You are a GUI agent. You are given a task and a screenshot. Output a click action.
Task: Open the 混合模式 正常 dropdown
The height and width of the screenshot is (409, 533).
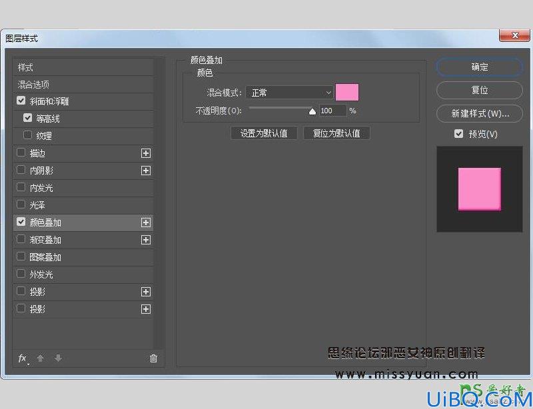(x=289, y=93)
